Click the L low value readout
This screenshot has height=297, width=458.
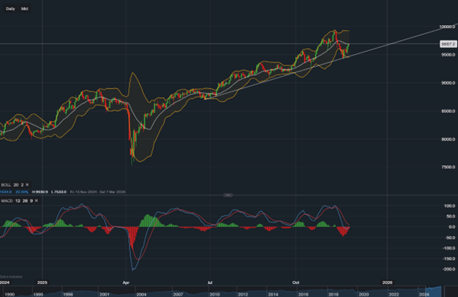pos(59,192)
